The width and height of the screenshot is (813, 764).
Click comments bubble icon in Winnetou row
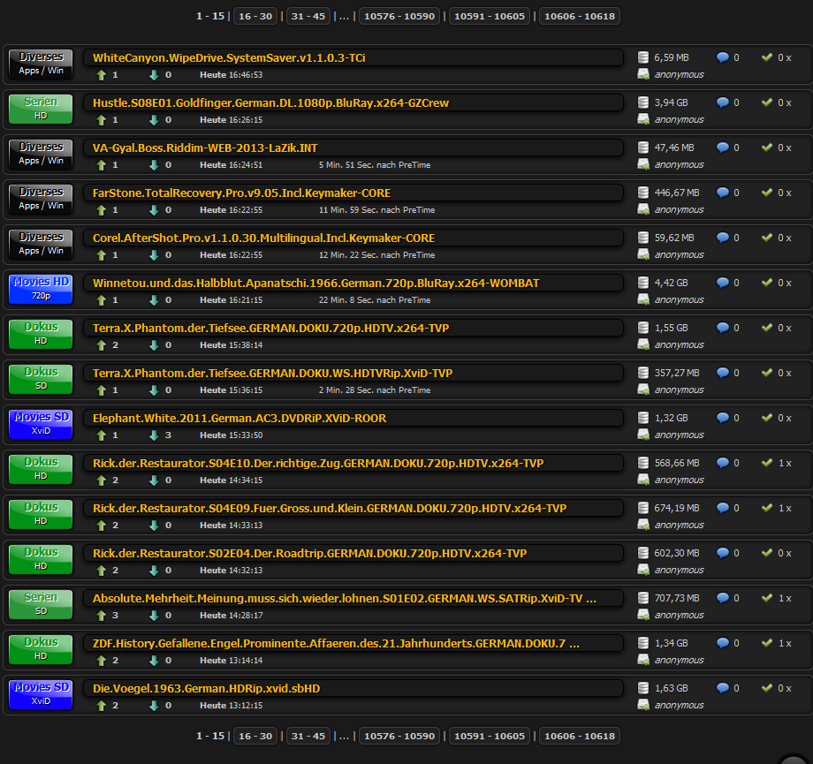pos(722,283)
